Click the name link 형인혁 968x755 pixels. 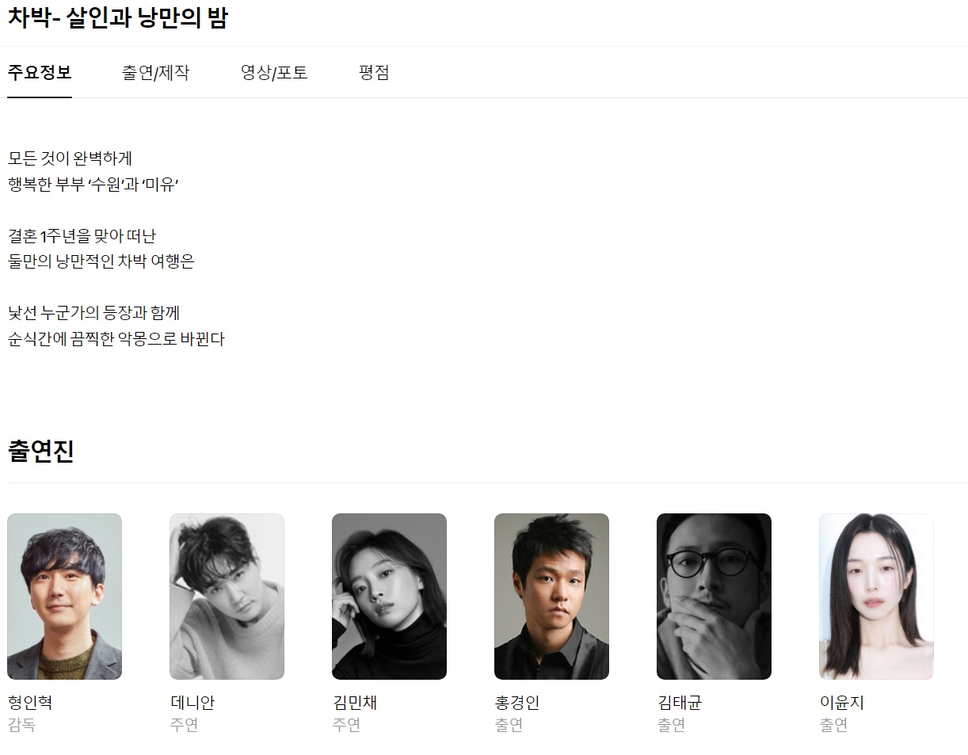[30, 703]
